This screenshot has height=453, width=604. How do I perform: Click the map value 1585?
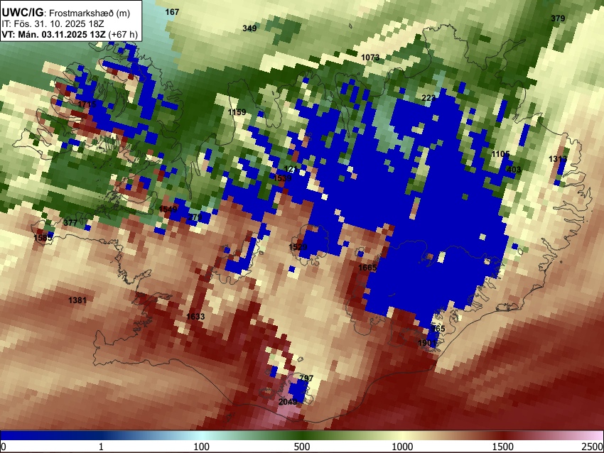43,238
